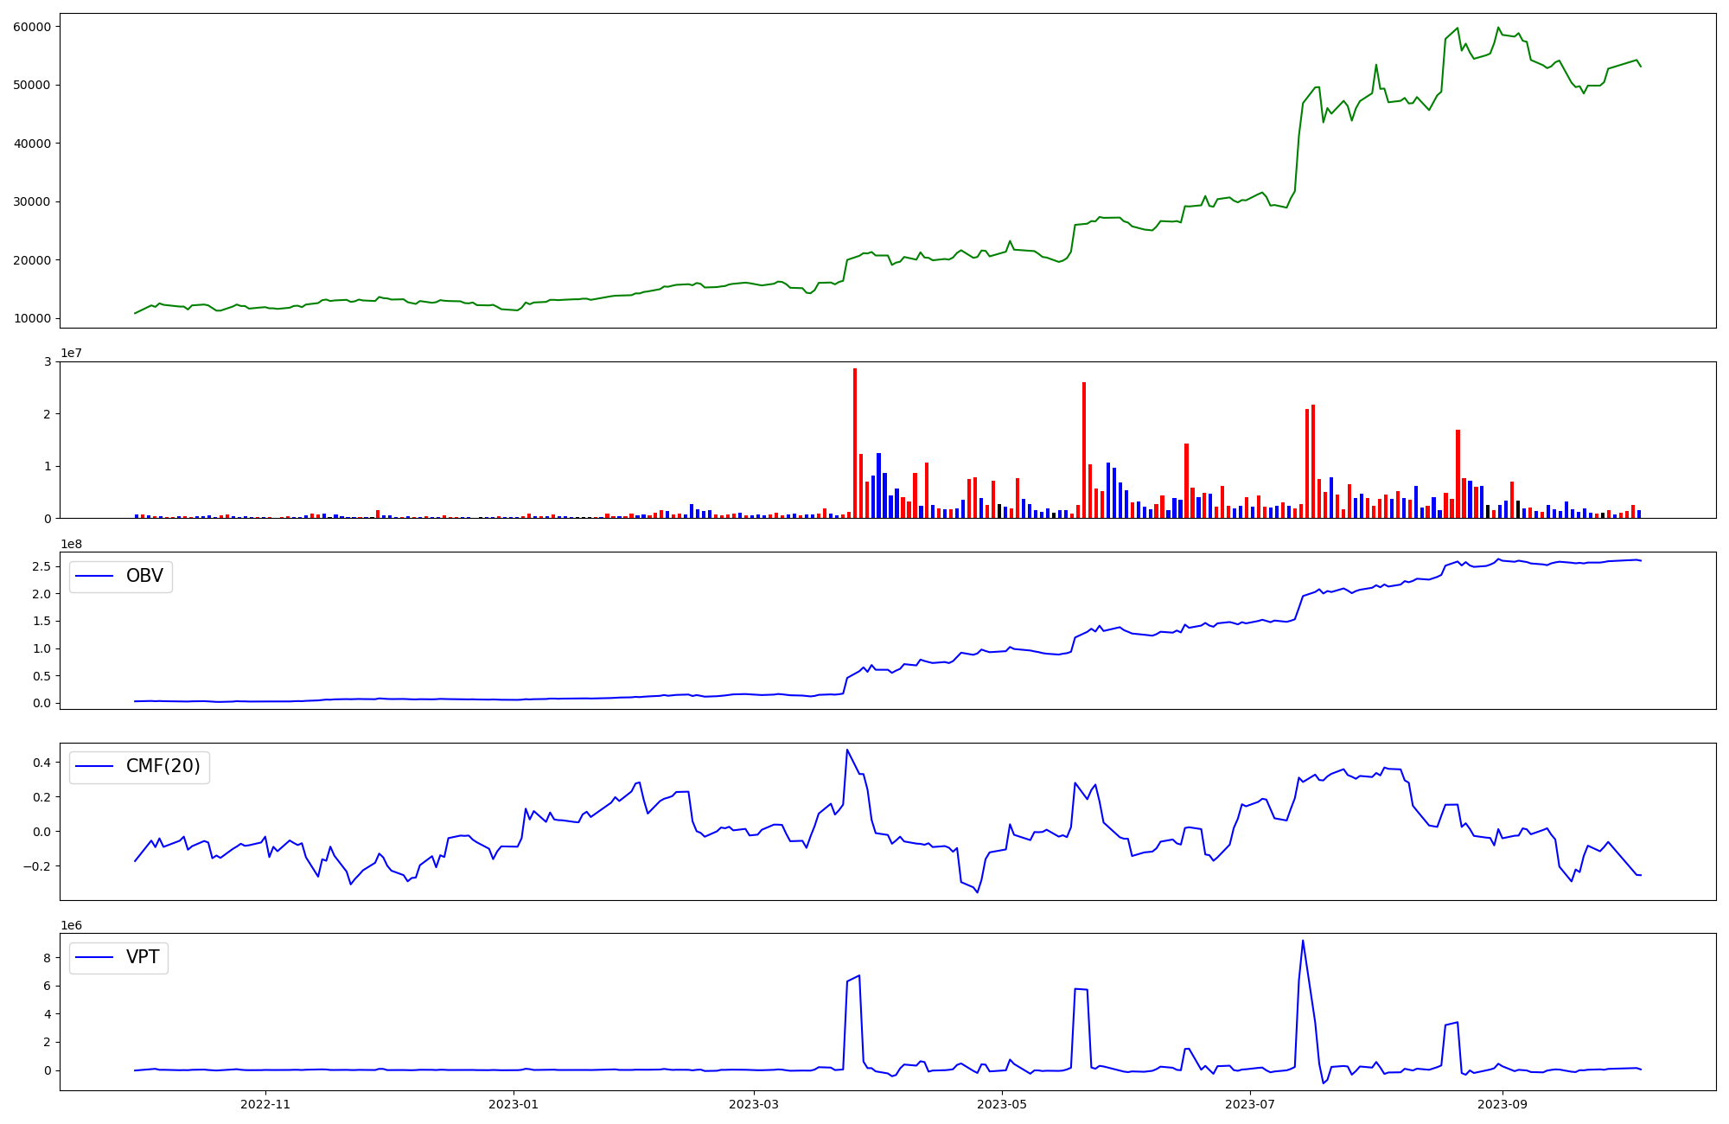Screen dimensions: 1729x1124
Task: Select the 2023-07 date tick label
Action: (1251, 1104)
